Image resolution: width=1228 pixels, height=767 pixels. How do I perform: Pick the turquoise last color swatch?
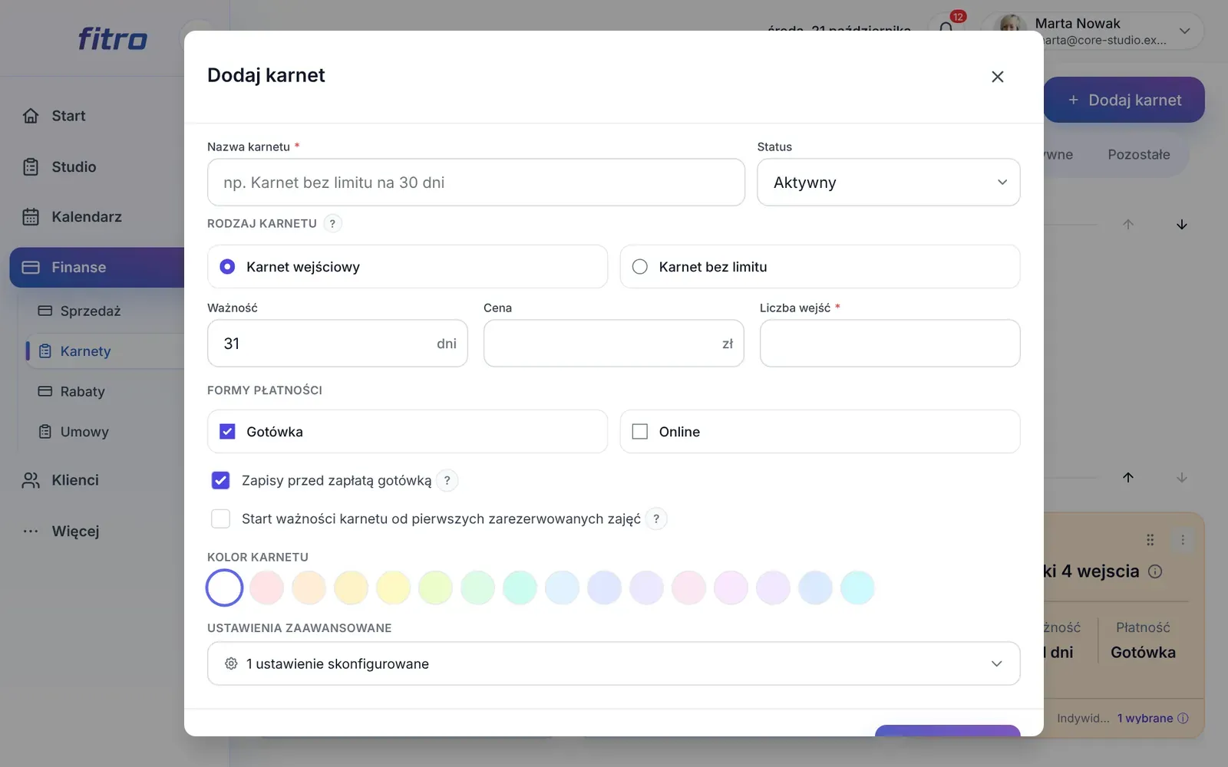(x=857, y=588)
